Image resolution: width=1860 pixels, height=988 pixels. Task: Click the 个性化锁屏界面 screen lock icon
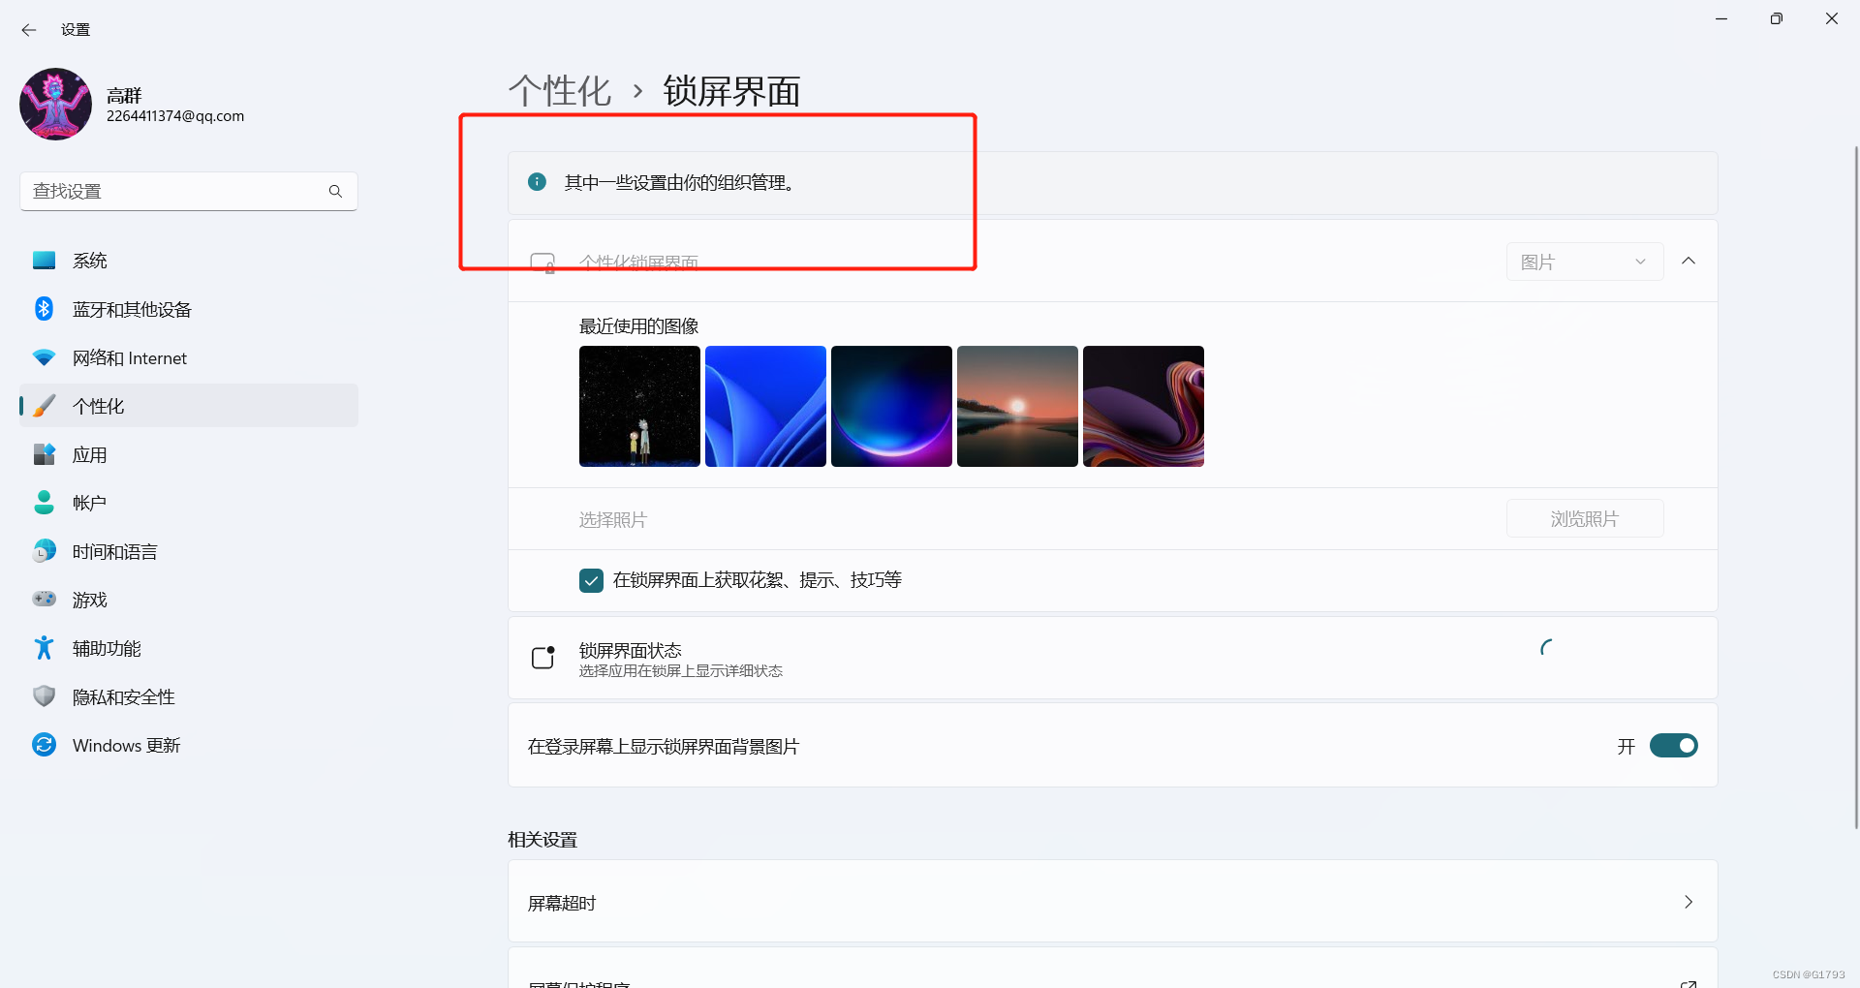tap(543, 262)
